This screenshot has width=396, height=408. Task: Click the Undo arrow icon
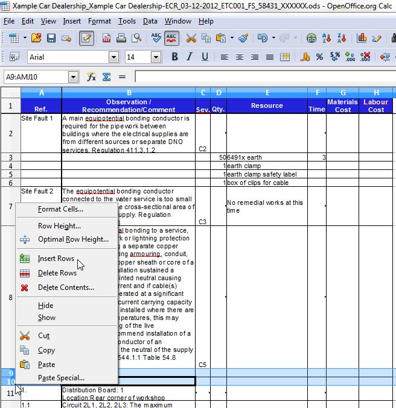click(262, 38)
